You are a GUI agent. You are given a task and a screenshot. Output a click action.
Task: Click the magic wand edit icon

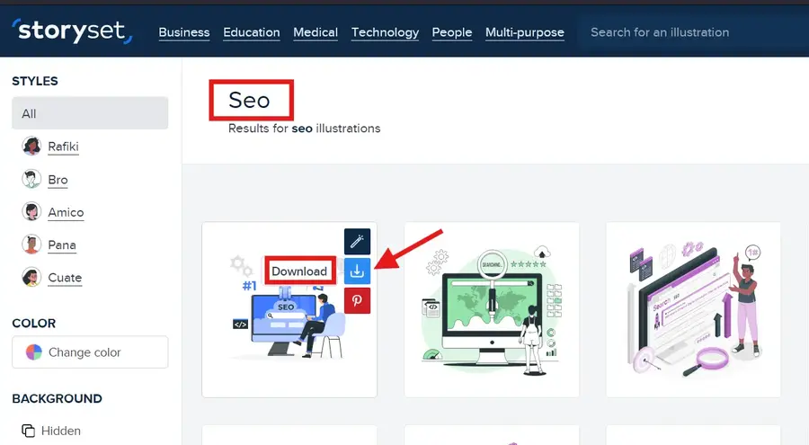coord(357,241)
